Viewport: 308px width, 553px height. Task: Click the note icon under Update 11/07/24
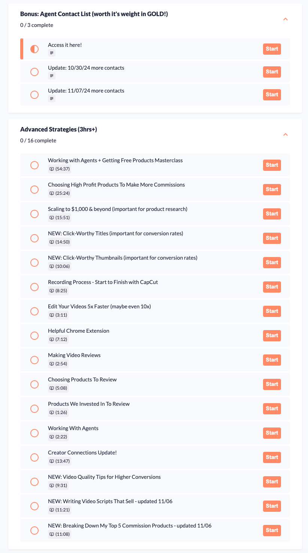pyautogui.click(x=52, y=99)
